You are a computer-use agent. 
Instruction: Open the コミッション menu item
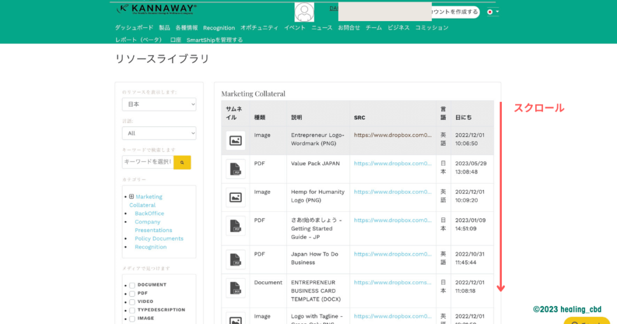pos(431,28)
